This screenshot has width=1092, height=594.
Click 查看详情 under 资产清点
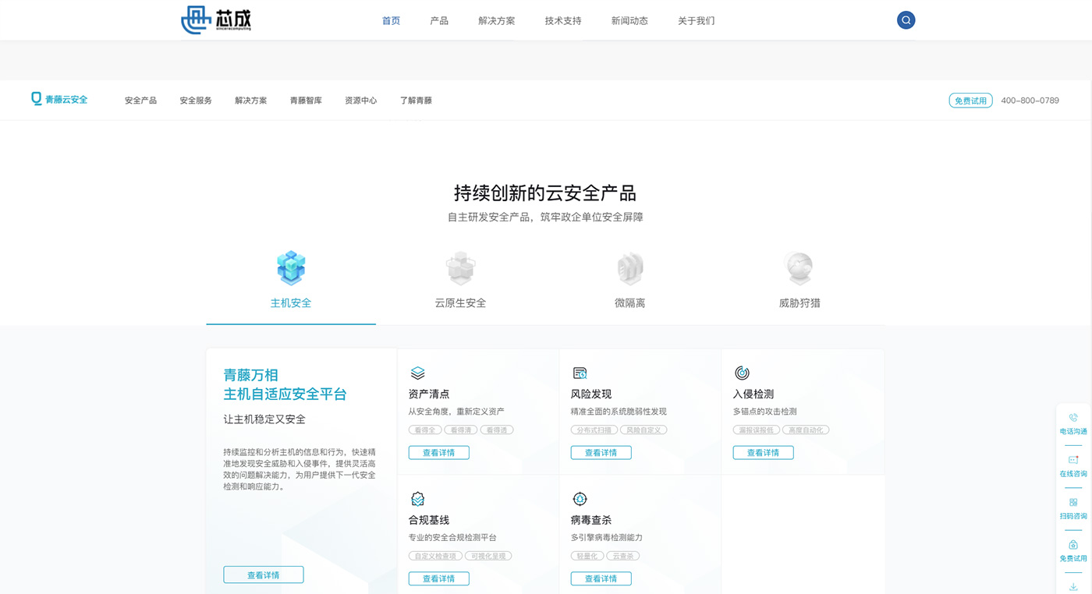tap(438, 453)
